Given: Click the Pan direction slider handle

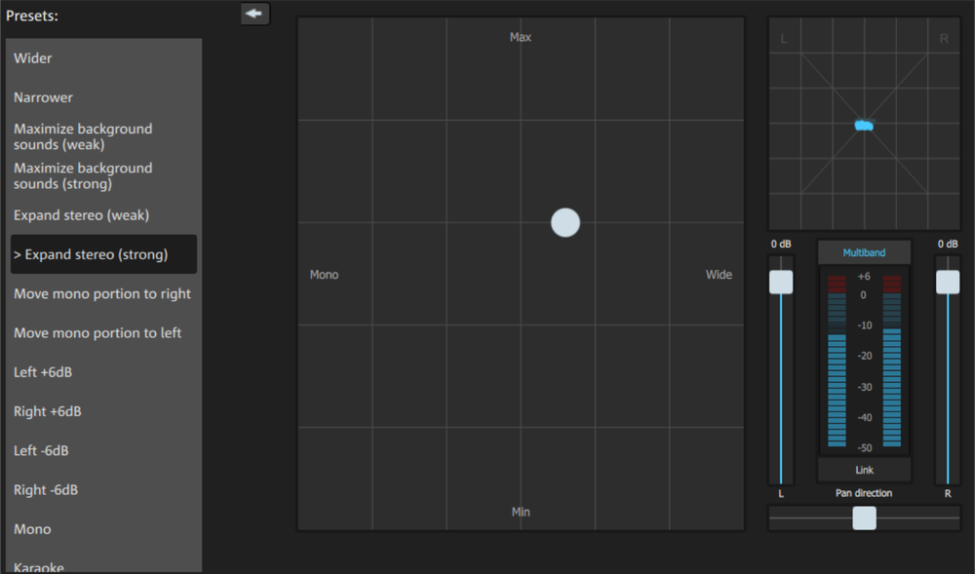Looking at the screenshot, I should point(864,518).
